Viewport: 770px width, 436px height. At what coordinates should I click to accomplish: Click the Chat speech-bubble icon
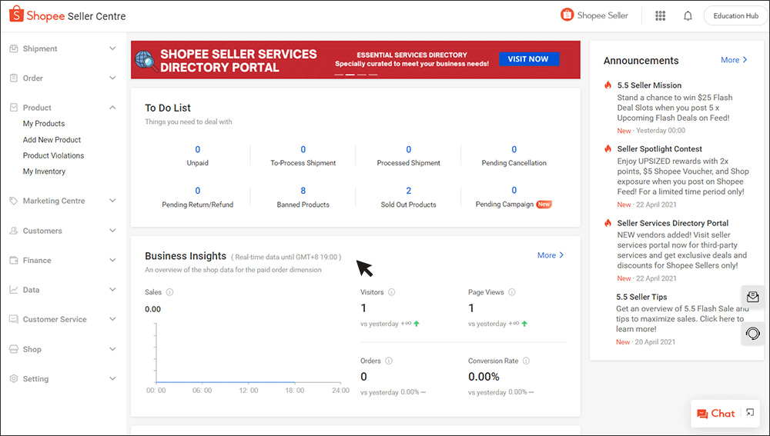click(702, 414)
